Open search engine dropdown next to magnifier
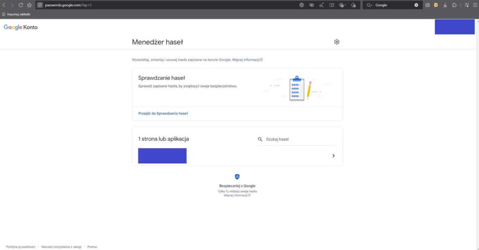 tap(370, 5)
